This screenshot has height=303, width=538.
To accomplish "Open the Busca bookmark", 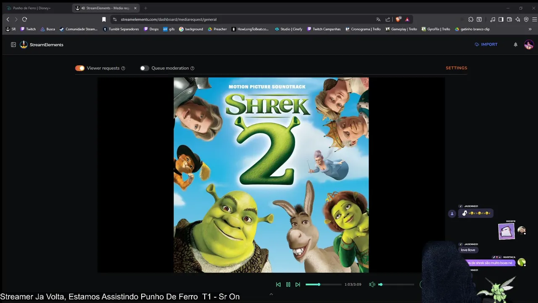I will [47, 29].
